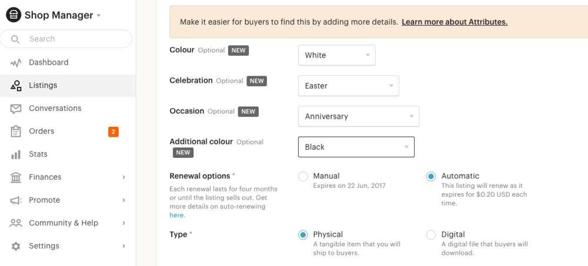The width and height of the screenshot is (588, 266).
Task: Click the Listings shapes icon
Action: click(16, 85)
